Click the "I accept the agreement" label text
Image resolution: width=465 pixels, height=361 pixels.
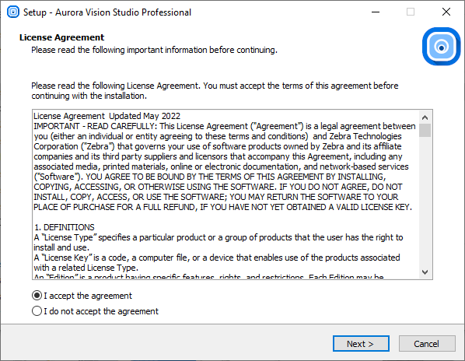88,296
